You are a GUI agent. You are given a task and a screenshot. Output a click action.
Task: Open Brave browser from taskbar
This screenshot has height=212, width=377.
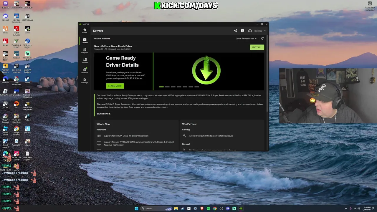click(x=202, y=208)
